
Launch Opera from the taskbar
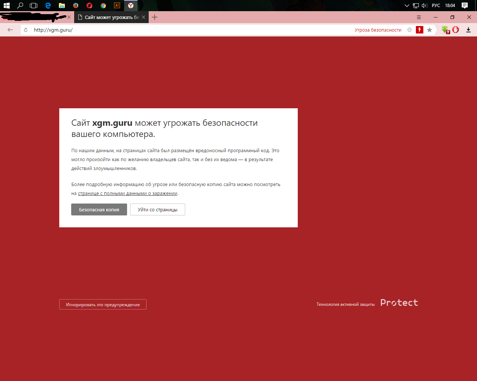pos(89,6)
